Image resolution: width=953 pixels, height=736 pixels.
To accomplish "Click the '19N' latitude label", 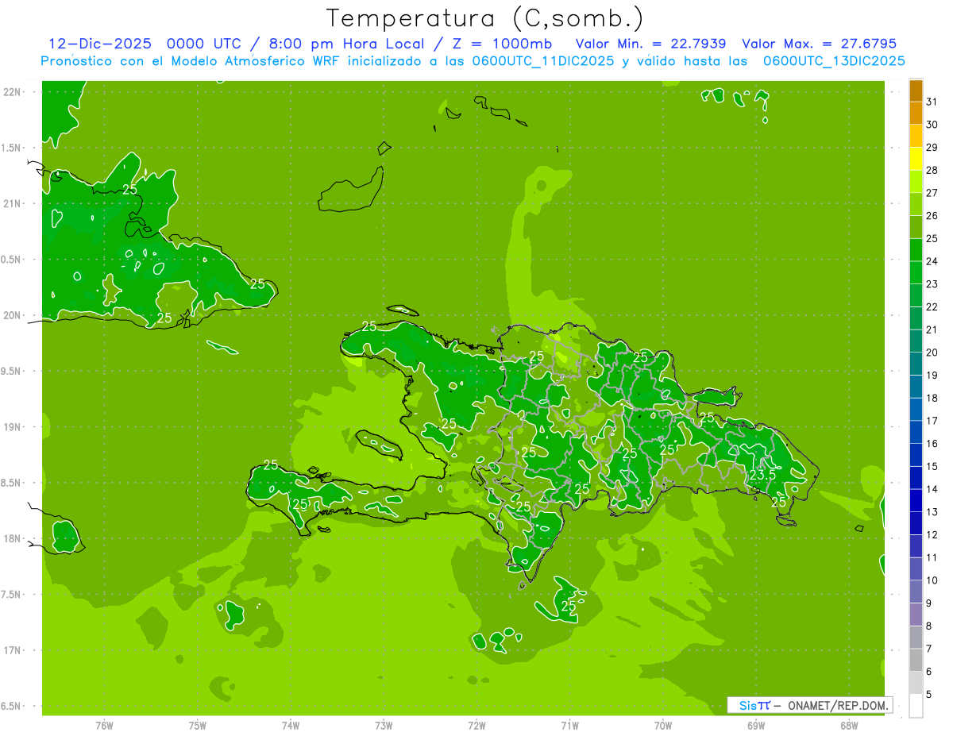I will tap(10, 426).
